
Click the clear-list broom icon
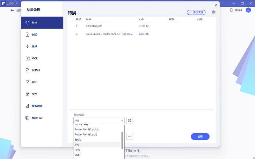[x=214, y=12]
